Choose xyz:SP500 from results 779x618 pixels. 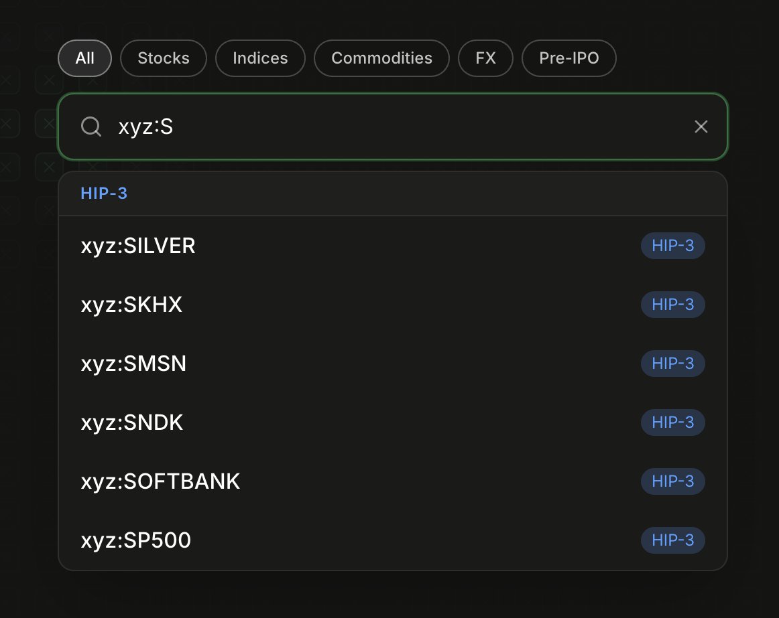[393, 540]
